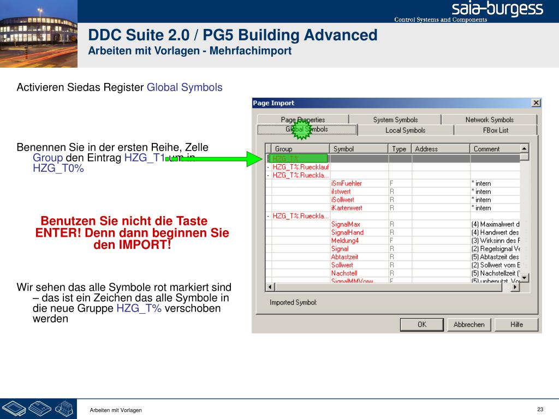559x419 pixels.
Task: Close the Page Import dialog
Action: 536,103
